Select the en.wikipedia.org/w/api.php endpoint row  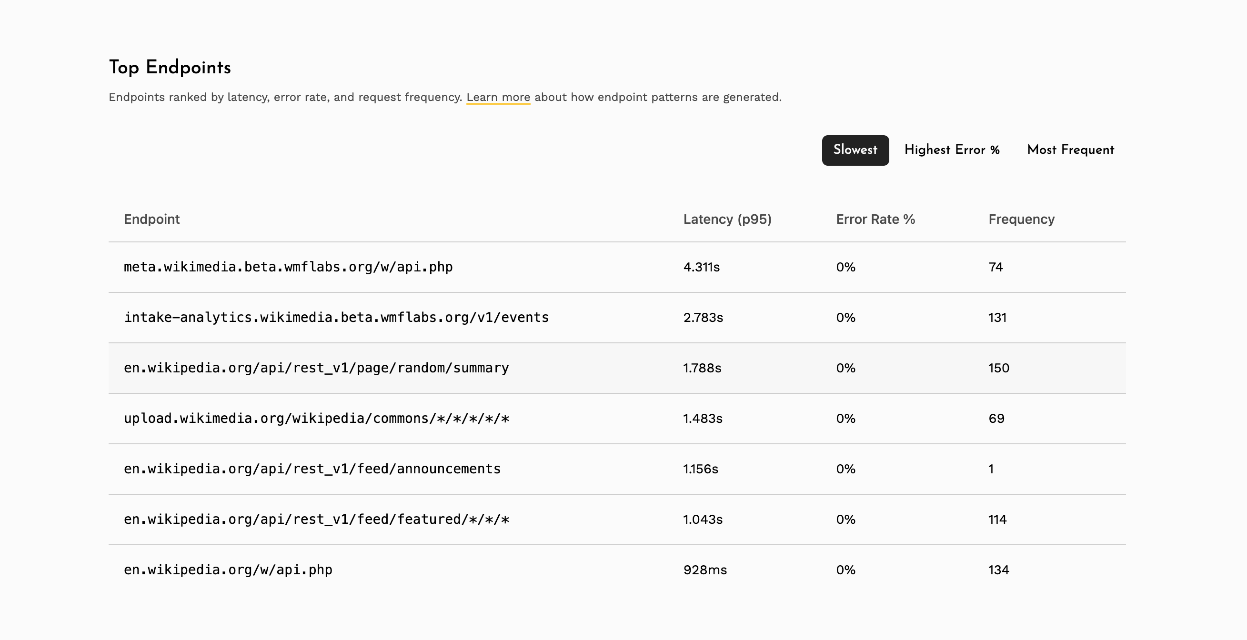229,570
